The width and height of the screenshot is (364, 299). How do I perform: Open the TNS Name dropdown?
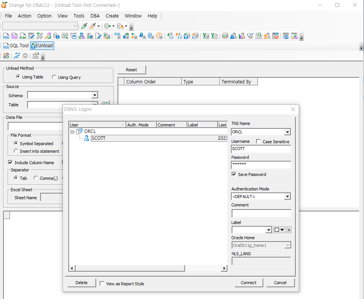pos(287,132)
